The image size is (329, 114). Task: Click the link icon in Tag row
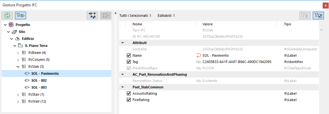tap(198, 62)
